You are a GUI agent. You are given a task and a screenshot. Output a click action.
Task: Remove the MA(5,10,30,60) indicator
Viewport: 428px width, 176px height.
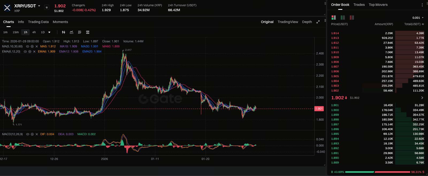[x=37, y=46]
